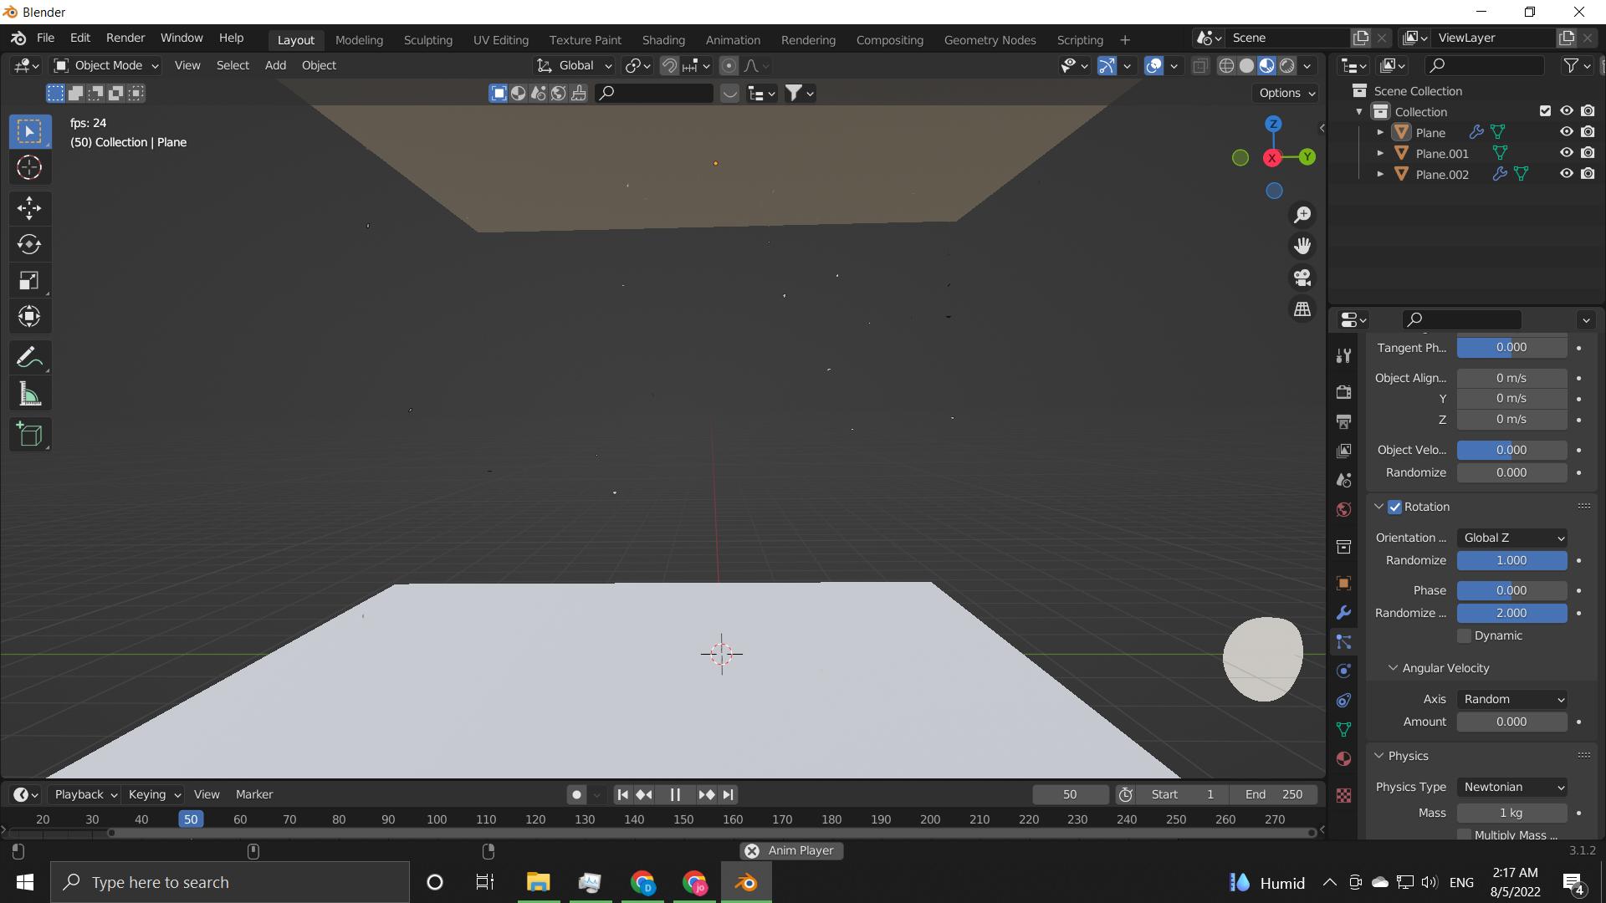1606x903 pixels.
Task: Click the Play animation button
Action: [x=675, y=793]
